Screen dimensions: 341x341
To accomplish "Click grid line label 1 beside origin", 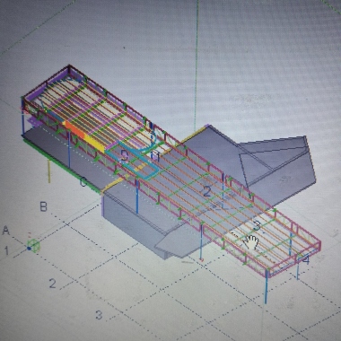I will coord(7,250).
